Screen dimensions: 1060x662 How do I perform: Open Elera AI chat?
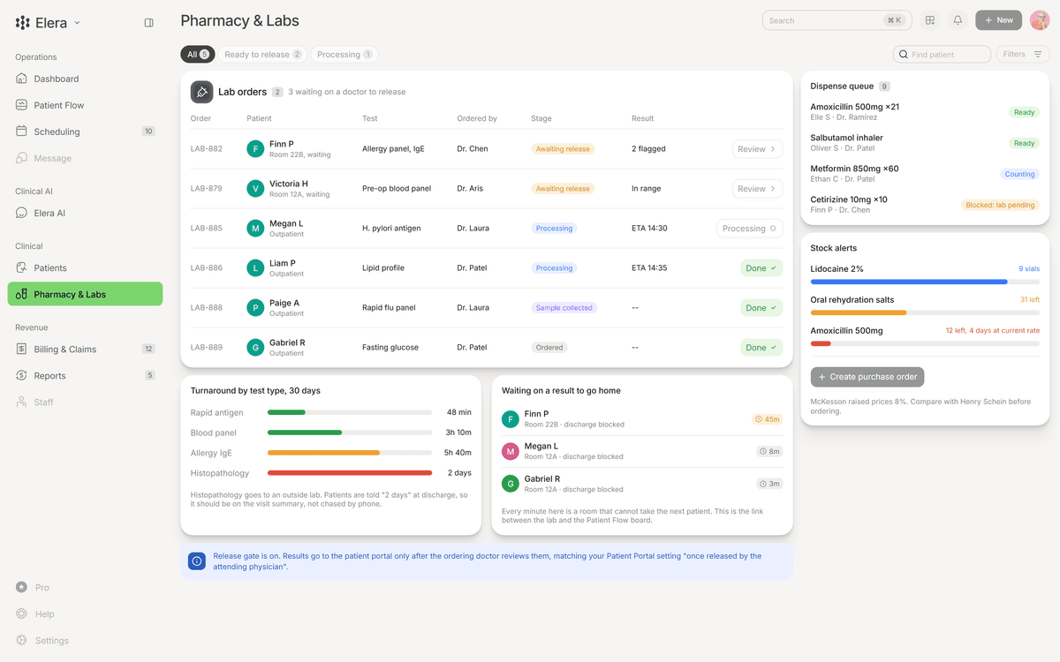(x=85, y=213)
